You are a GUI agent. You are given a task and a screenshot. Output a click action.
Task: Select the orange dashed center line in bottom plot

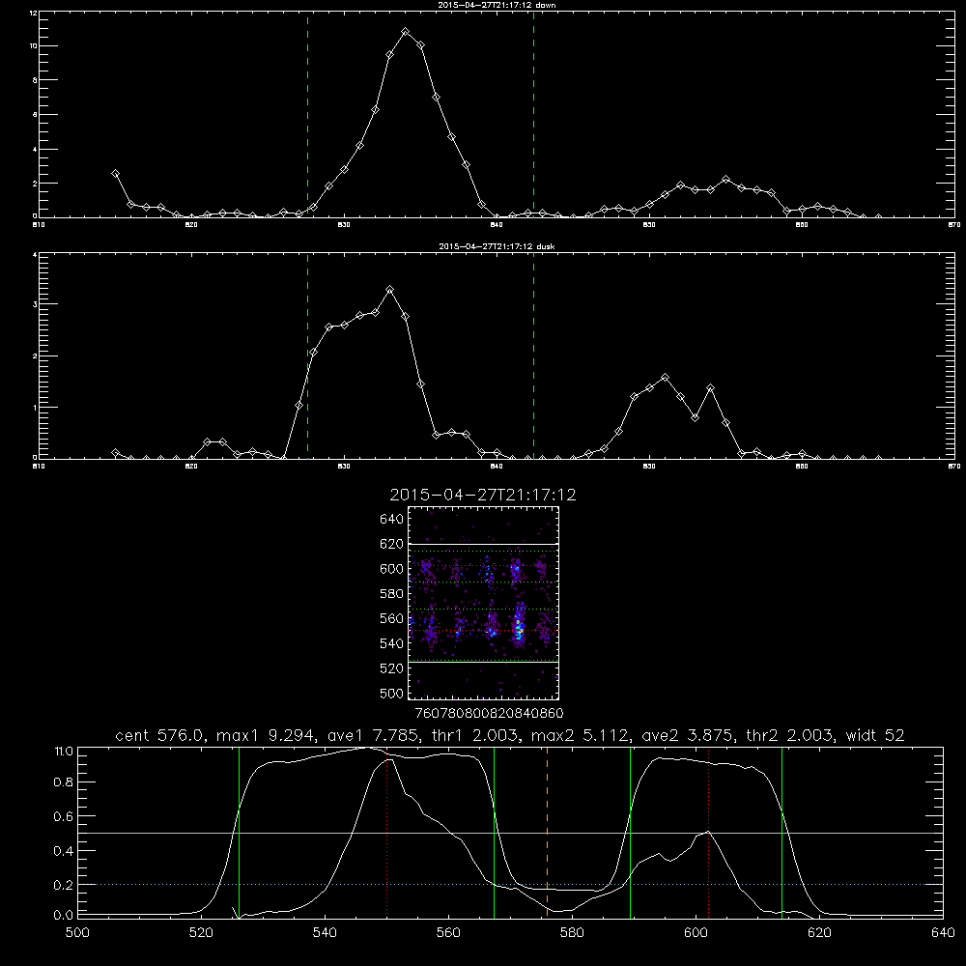tap(547, 832)
